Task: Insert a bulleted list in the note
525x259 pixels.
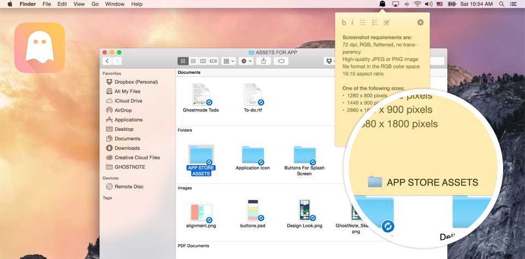Action: [x=363, y=23]
